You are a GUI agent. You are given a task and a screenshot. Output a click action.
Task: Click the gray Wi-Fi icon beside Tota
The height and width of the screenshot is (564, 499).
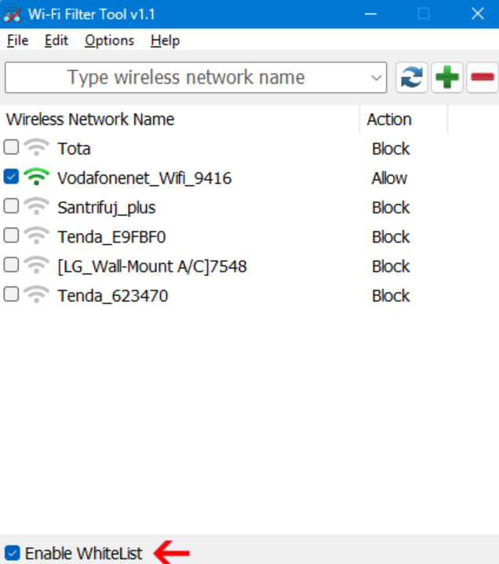36,147
